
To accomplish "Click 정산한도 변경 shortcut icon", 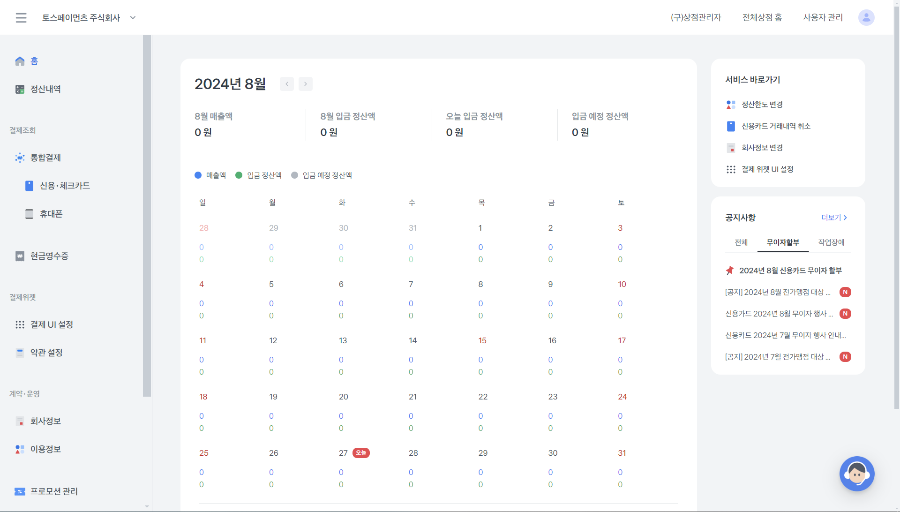I will (731, 105).
